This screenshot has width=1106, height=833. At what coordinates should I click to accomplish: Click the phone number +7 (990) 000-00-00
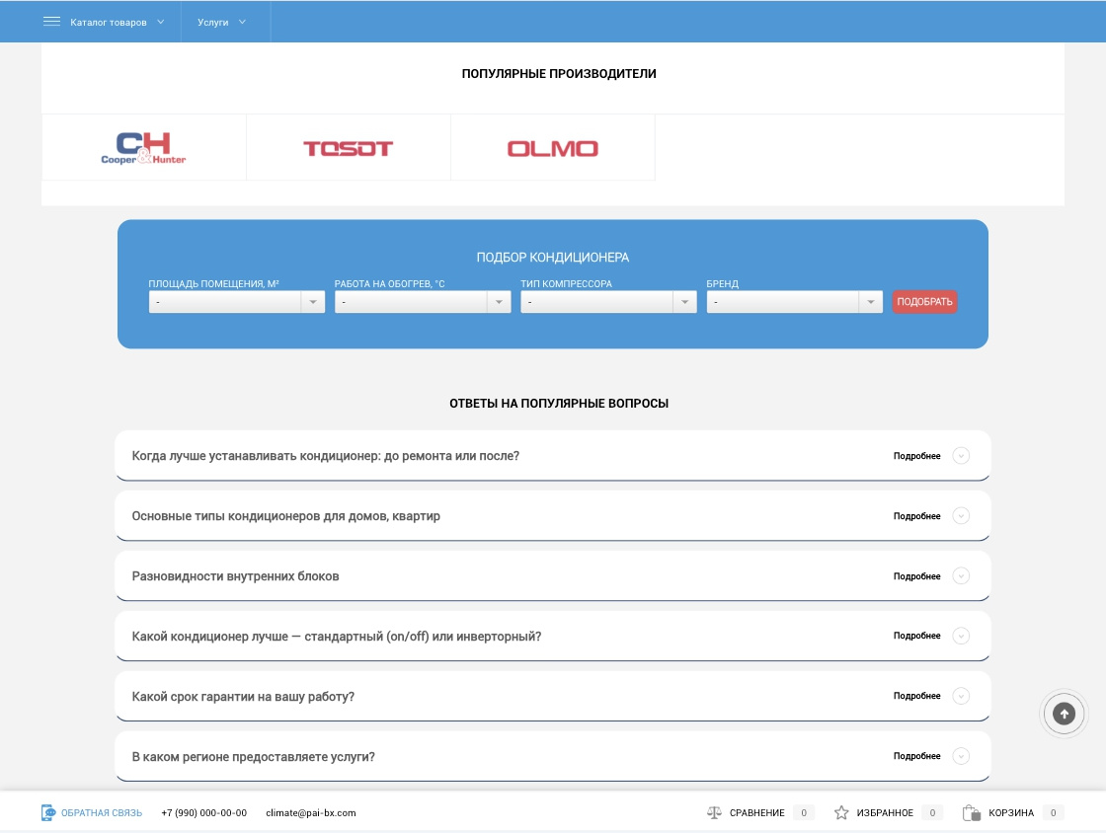pyautogui.click(x=203, y=812)
